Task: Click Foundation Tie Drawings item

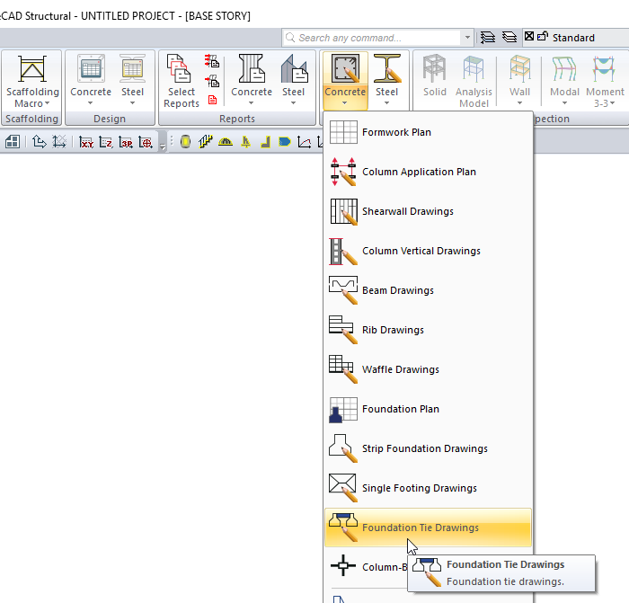Action: click(x=420, y=528)
